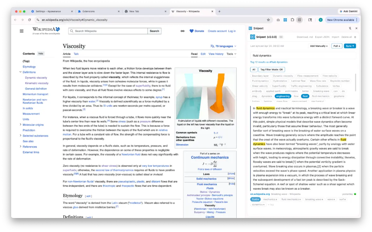This screenshot has height=232, width=372.
Task: Click Add Manually button
Action: tap(319, 46)
